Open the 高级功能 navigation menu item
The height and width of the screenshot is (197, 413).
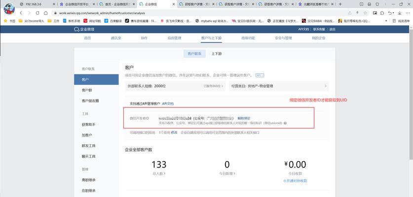(248, 38)
